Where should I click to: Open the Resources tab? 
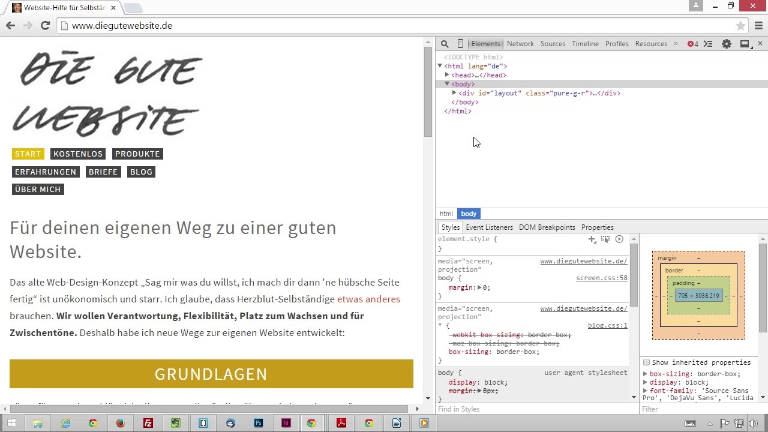click(651, 44)
